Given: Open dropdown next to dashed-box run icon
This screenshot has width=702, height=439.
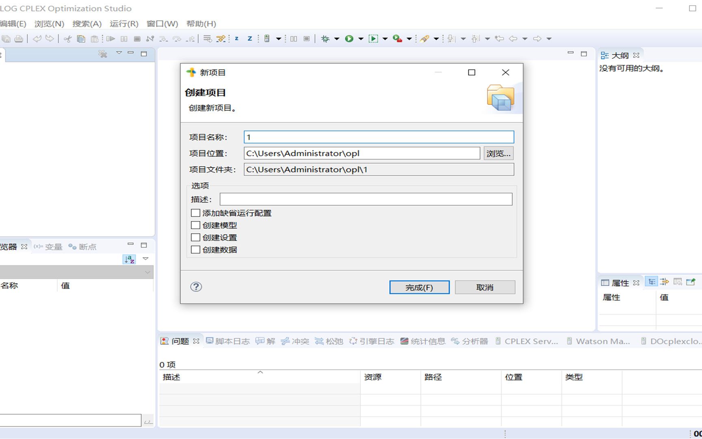Looking at the screenshot, I should [x=385, y=39].
